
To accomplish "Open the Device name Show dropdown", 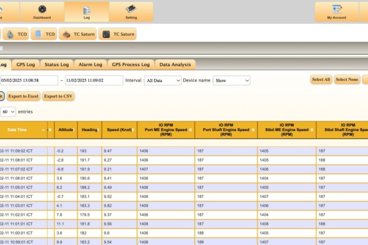I will click(232, 80).
